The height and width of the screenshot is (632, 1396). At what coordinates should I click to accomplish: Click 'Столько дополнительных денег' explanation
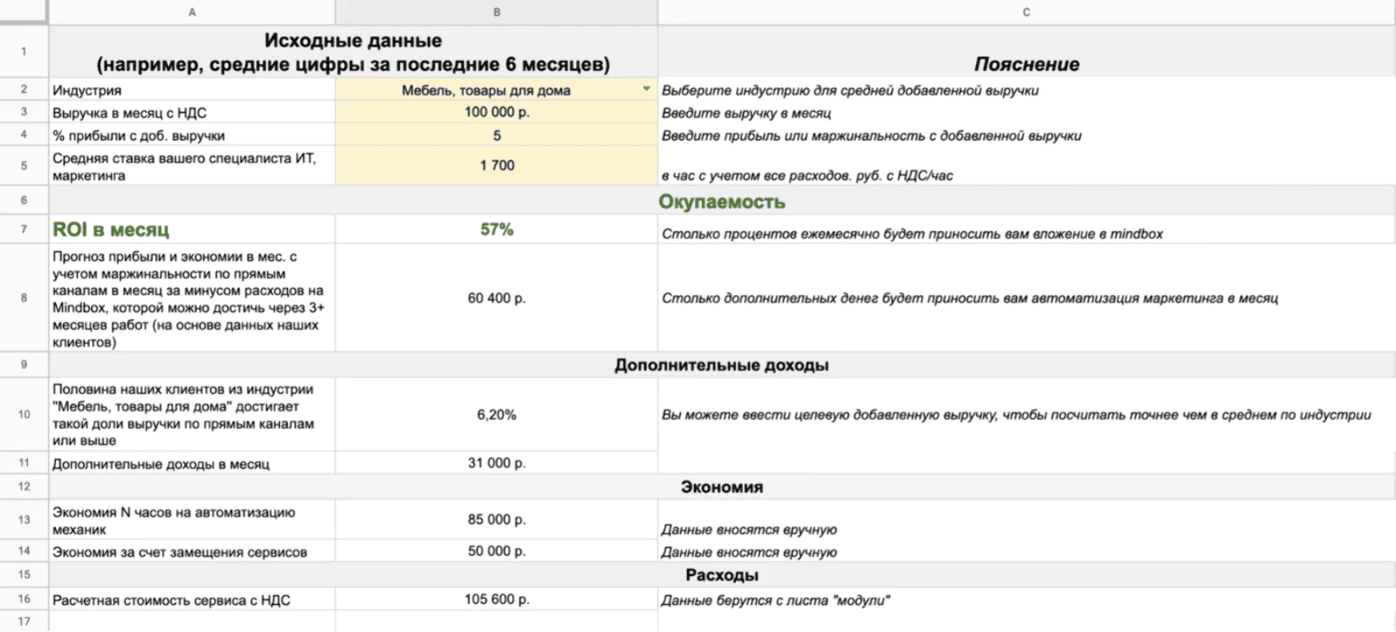[x=969, y=298]
